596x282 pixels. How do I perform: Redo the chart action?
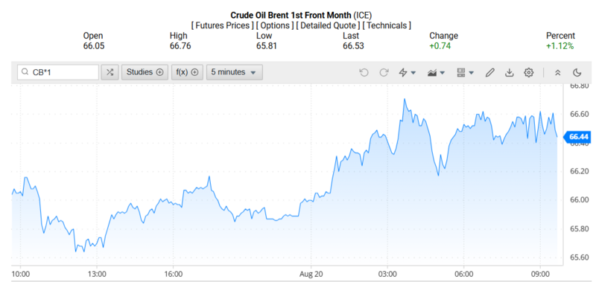pyautogui.click(x=384, y=72)
